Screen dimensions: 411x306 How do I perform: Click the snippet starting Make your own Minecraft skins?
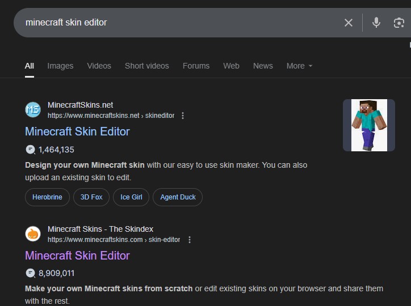pyautogui.click(x=204, y=295)
